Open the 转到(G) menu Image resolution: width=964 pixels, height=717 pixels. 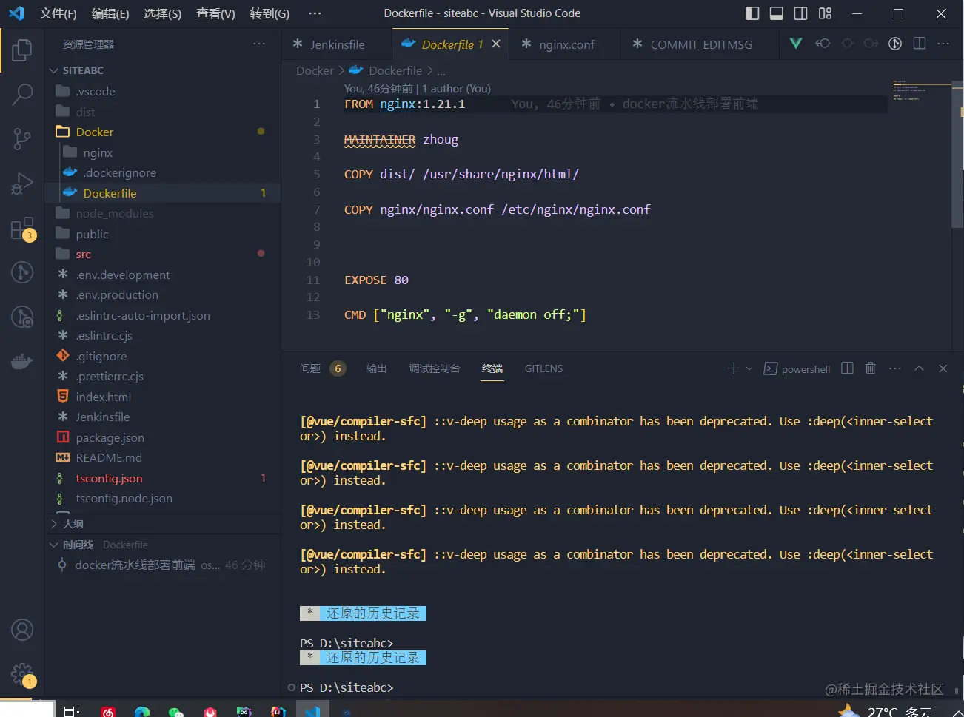pyautogui.click(x=270, y=13)
